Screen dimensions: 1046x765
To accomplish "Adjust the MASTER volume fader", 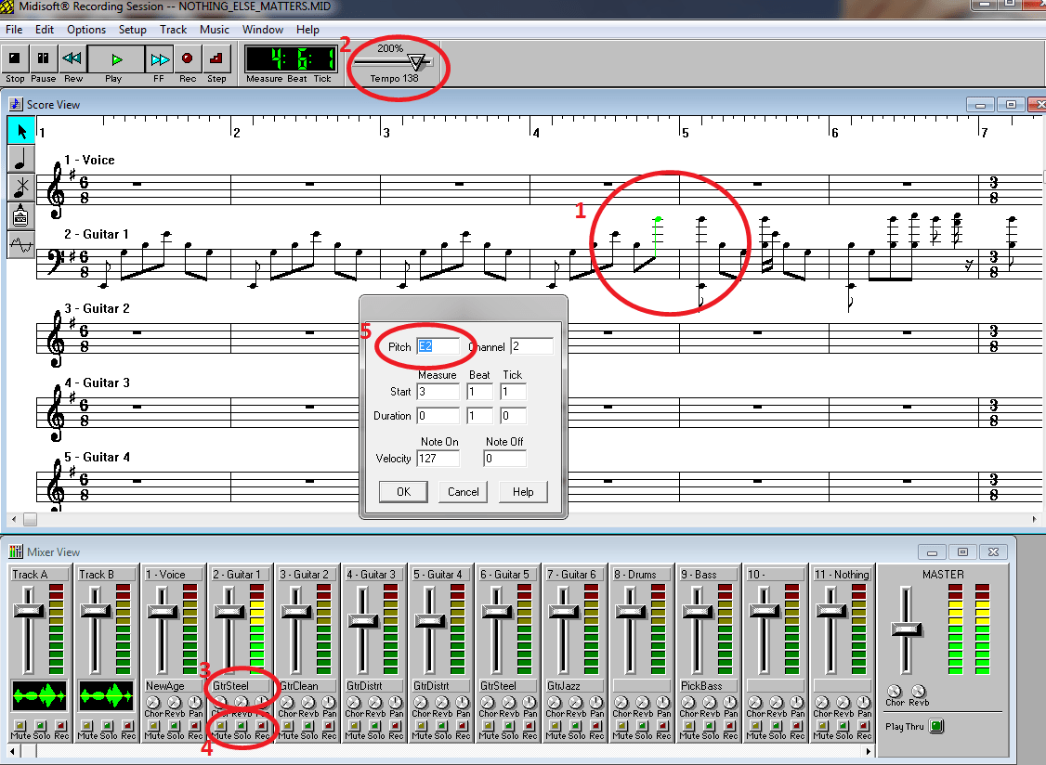I will pyautogui.click(x=906, y=629).
